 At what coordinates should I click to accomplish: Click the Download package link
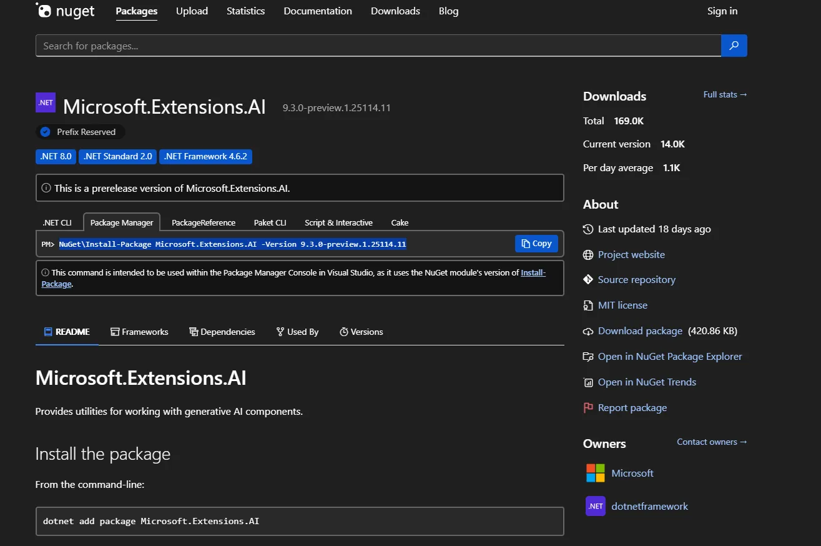click(640, 331)
